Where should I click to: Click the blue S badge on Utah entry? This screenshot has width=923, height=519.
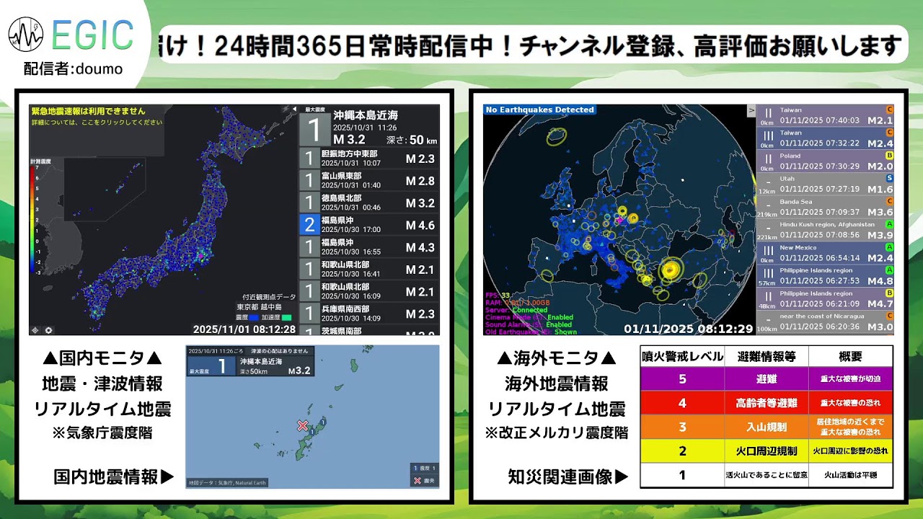coord(889,178)
